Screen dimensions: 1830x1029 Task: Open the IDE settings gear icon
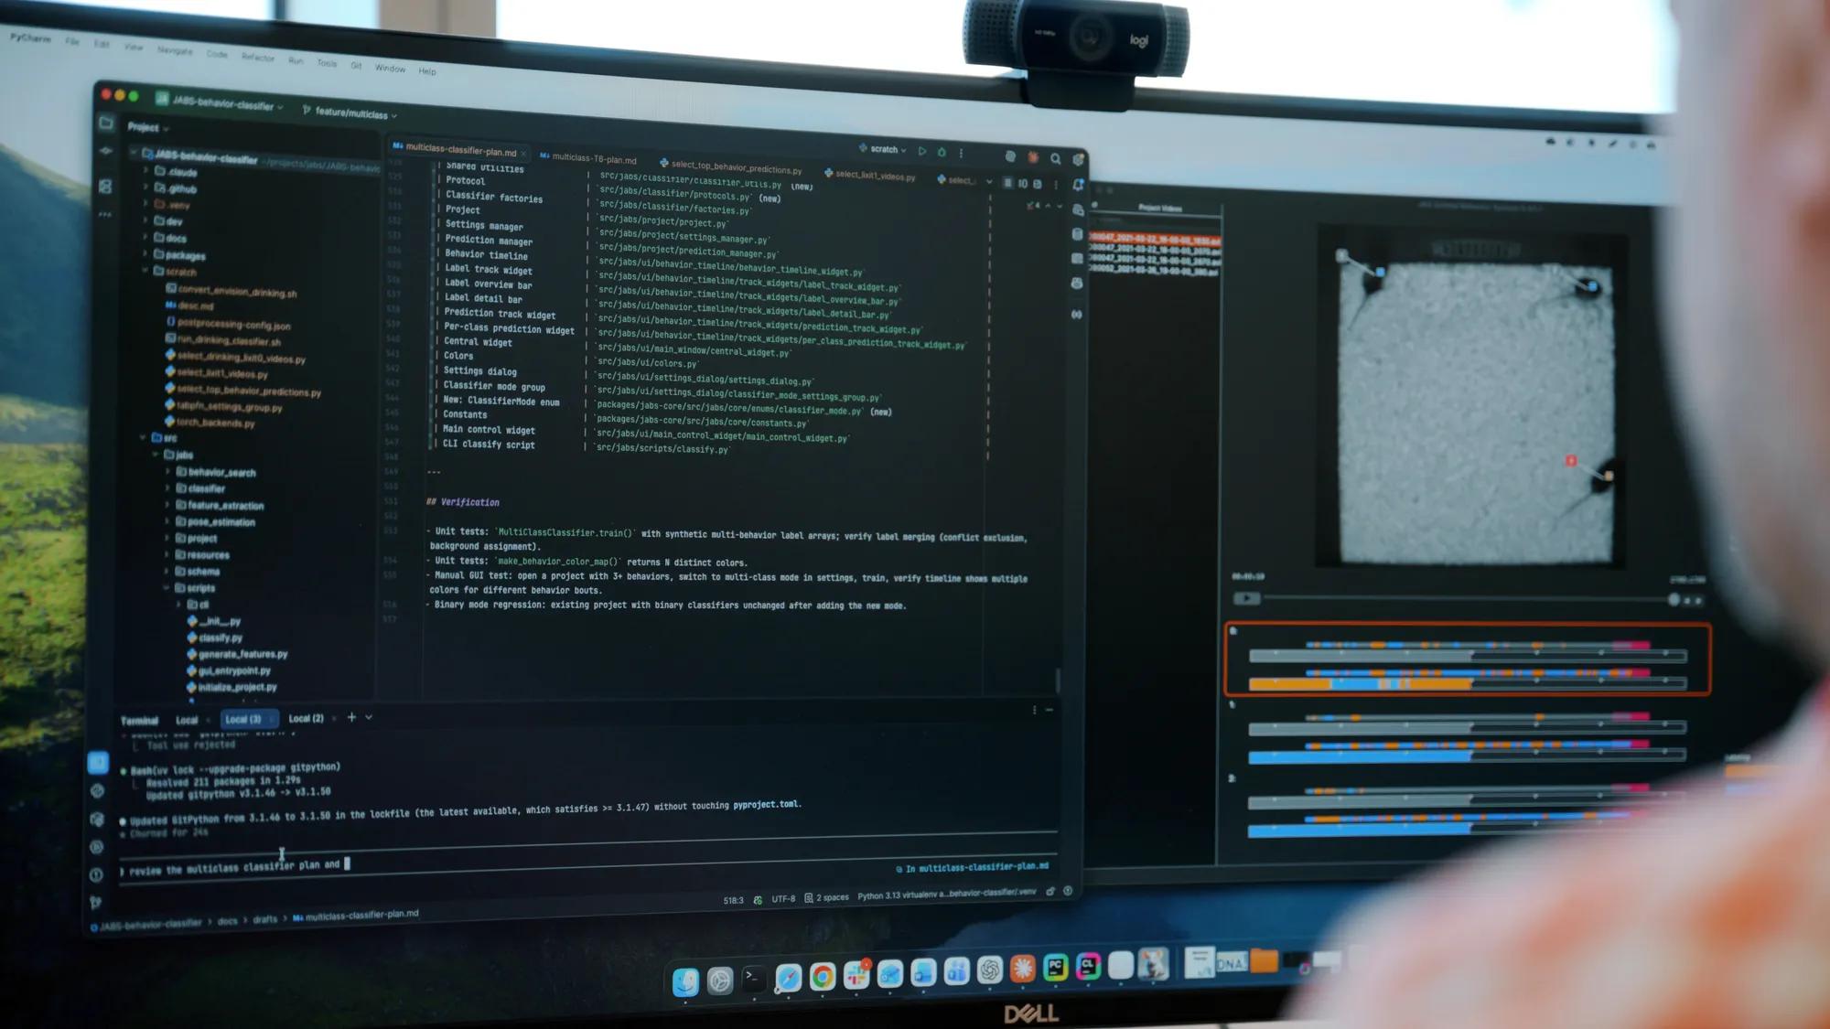click(1078, 159)
